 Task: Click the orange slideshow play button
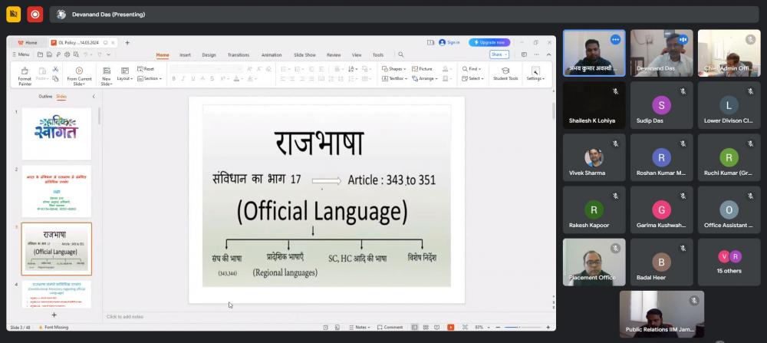coord(450,327)
